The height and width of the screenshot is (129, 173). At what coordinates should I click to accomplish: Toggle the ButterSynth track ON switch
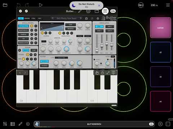151,124
